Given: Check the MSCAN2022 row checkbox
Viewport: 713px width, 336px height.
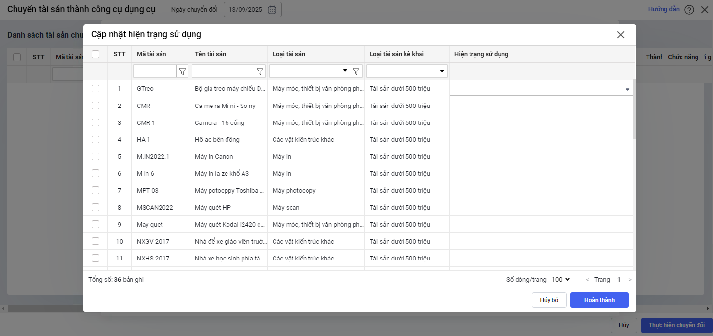Looking at the screenshot, I should [x=96, y=207].
